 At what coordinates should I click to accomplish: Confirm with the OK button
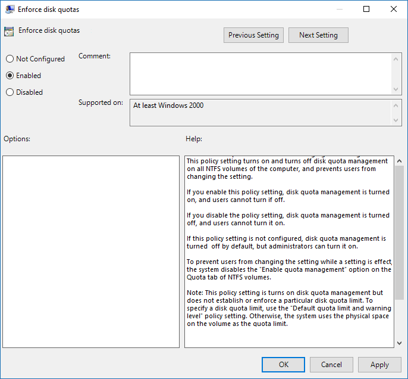(x=283, y=365)
